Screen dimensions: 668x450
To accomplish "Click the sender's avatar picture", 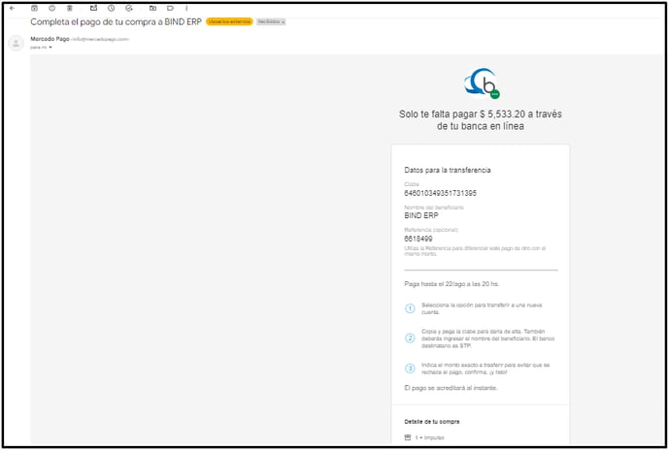I will (17, 43).
